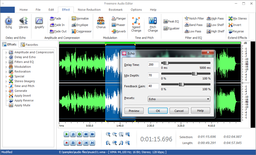Open the Flanger effect
The image size is (256, 155).
pos(119,18)
